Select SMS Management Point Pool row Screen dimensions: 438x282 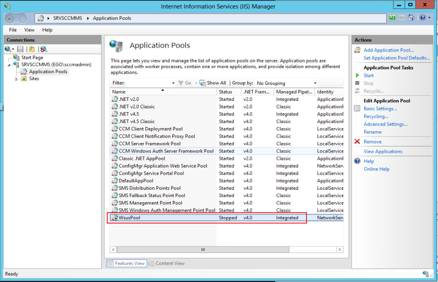[x=227, y=203]
